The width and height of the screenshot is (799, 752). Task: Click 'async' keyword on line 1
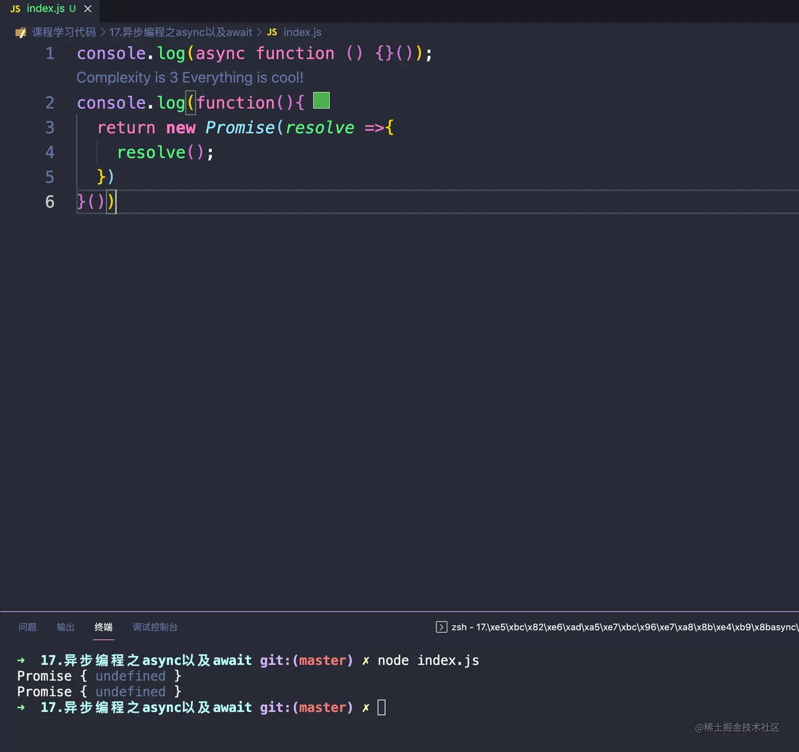(x=220, y=53)
